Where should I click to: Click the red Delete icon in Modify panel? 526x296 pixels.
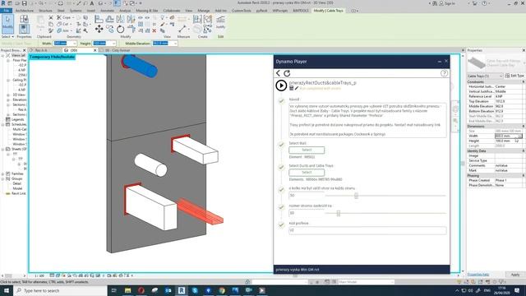pos(155,30)
